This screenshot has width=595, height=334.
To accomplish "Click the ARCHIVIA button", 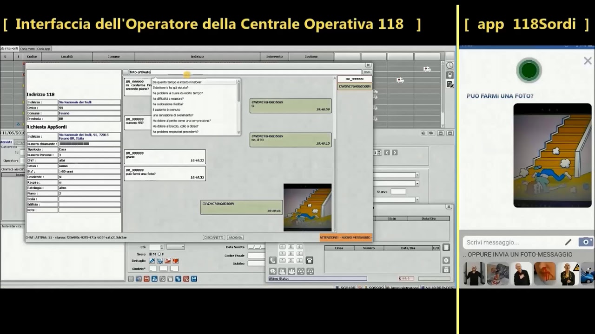I will pyautogui.click(x=235, y=238).
